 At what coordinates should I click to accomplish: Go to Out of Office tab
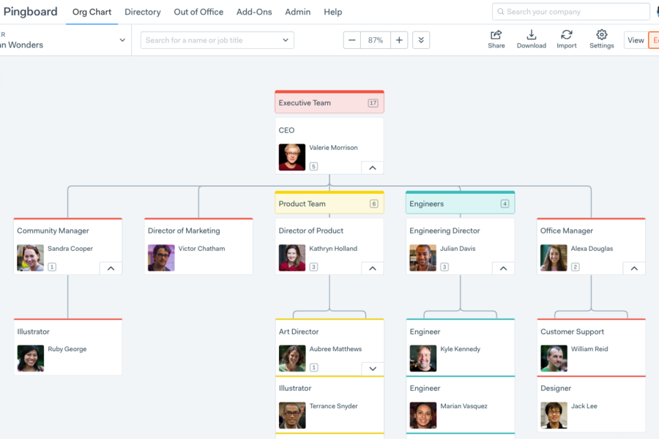pos(198,12)
